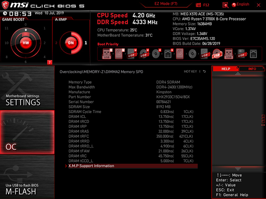The height and width of the screenshot is (199, 266).
Task: Select part number KHX2933C15D4/8GX
Action: click(x=173, y=97)
